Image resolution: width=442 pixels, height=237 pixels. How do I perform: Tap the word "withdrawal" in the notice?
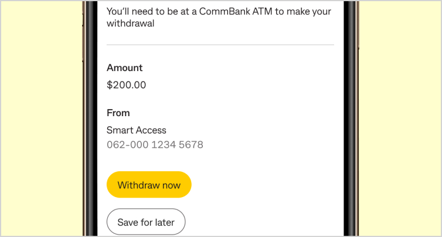point(130,24)
